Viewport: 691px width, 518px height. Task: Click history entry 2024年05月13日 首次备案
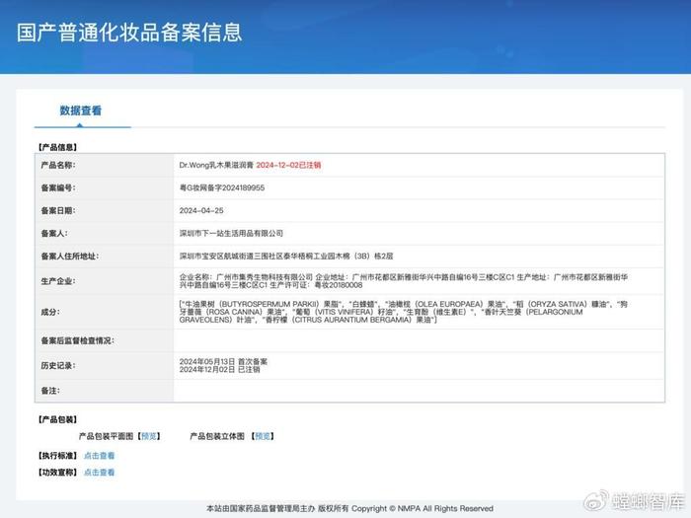[223, 362]
